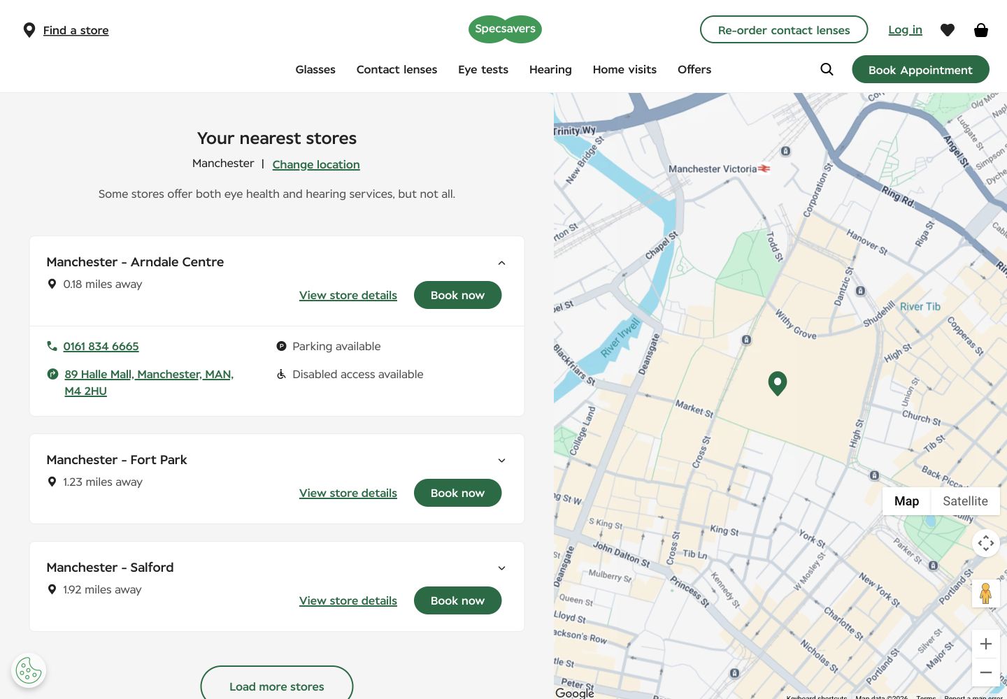Expand the Manchester - Fort Park card
1007x699 pixels.
coord(501,461)
